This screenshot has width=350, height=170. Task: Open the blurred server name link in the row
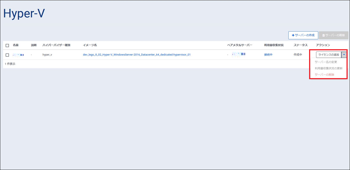18,55
